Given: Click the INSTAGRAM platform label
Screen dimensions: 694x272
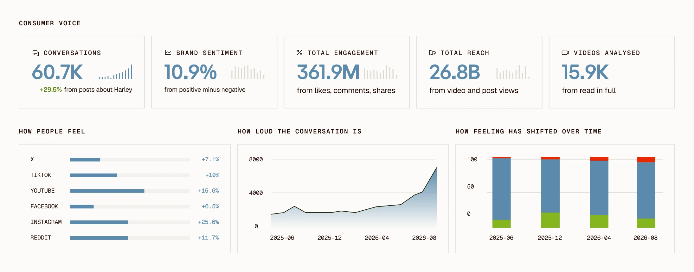Looking at the screenshot, I should (x=46, y=222).
